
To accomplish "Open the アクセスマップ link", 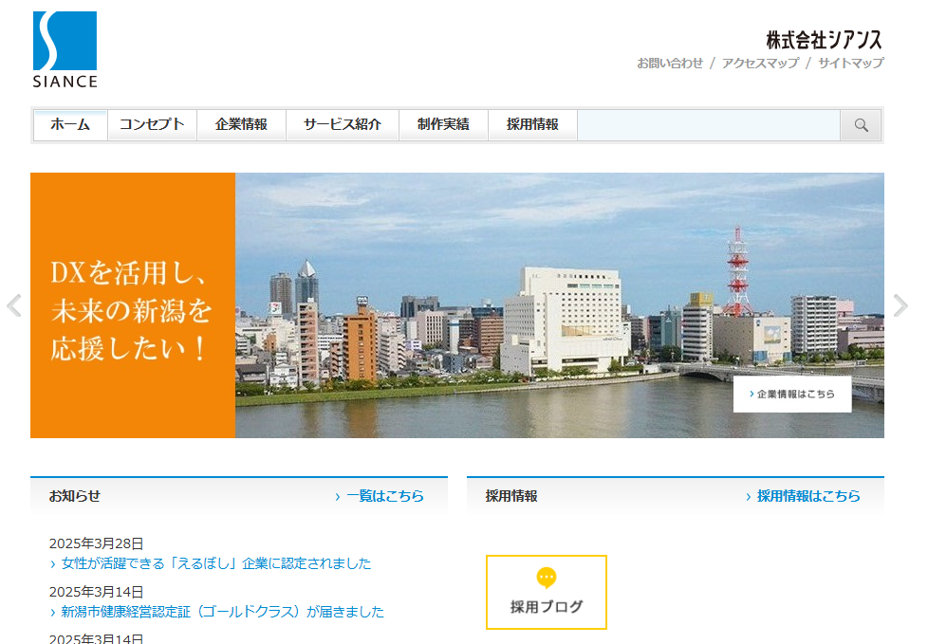I will [x=759, y=64].
